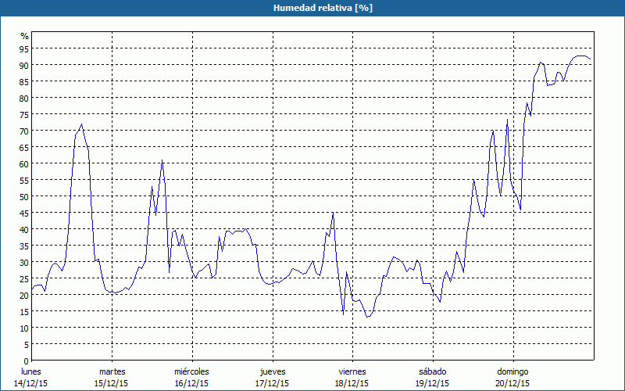The width and height of the screenshot is (625, 391).
Task: Select the 19/12/15 date label
Action: (432, 383)
